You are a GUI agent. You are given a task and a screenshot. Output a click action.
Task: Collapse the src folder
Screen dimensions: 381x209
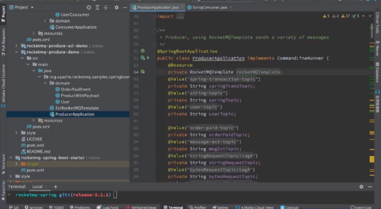pos(22,58)
